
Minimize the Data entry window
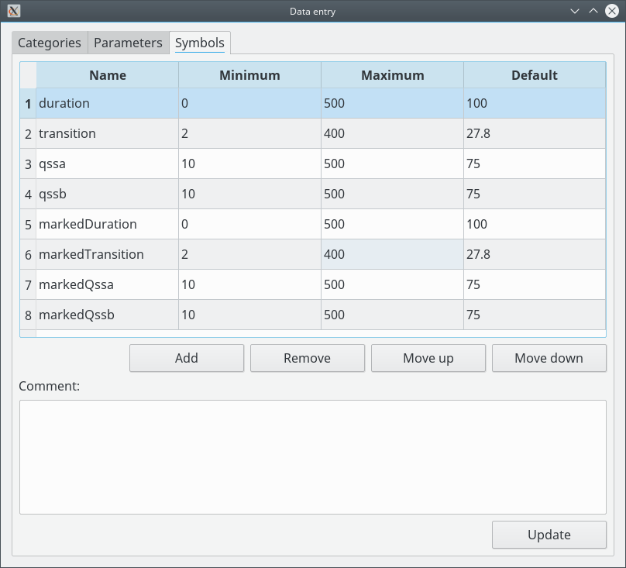click(575, 11)
